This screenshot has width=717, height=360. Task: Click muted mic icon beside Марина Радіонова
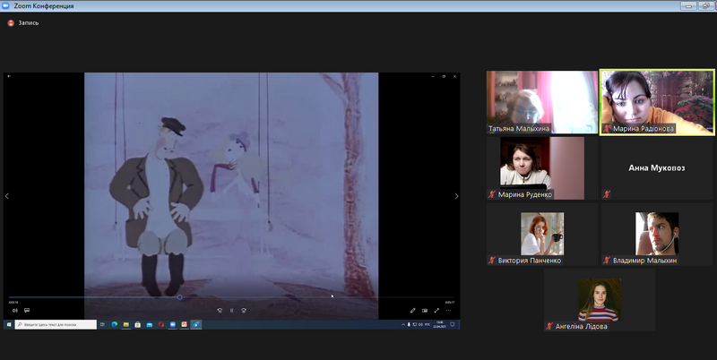(x=607, y=129)
